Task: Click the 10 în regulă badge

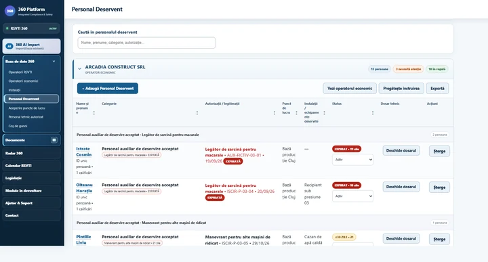Action: pyautogui.click(x=436, y=69)
